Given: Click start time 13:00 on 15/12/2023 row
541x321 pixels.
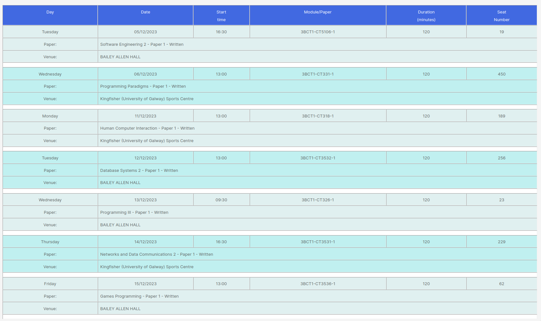Looking at the screenshot, I should [221, 284].
